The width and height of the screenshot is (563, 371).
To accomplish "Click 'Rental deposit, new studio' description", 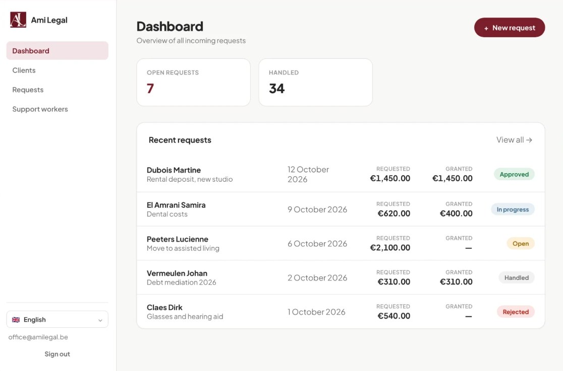I will click(x=190, y=179).
